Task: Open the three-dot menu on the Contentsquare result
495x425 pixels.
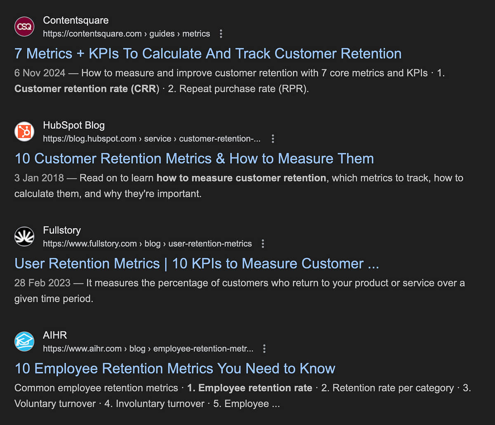Action: pos(221,34)
